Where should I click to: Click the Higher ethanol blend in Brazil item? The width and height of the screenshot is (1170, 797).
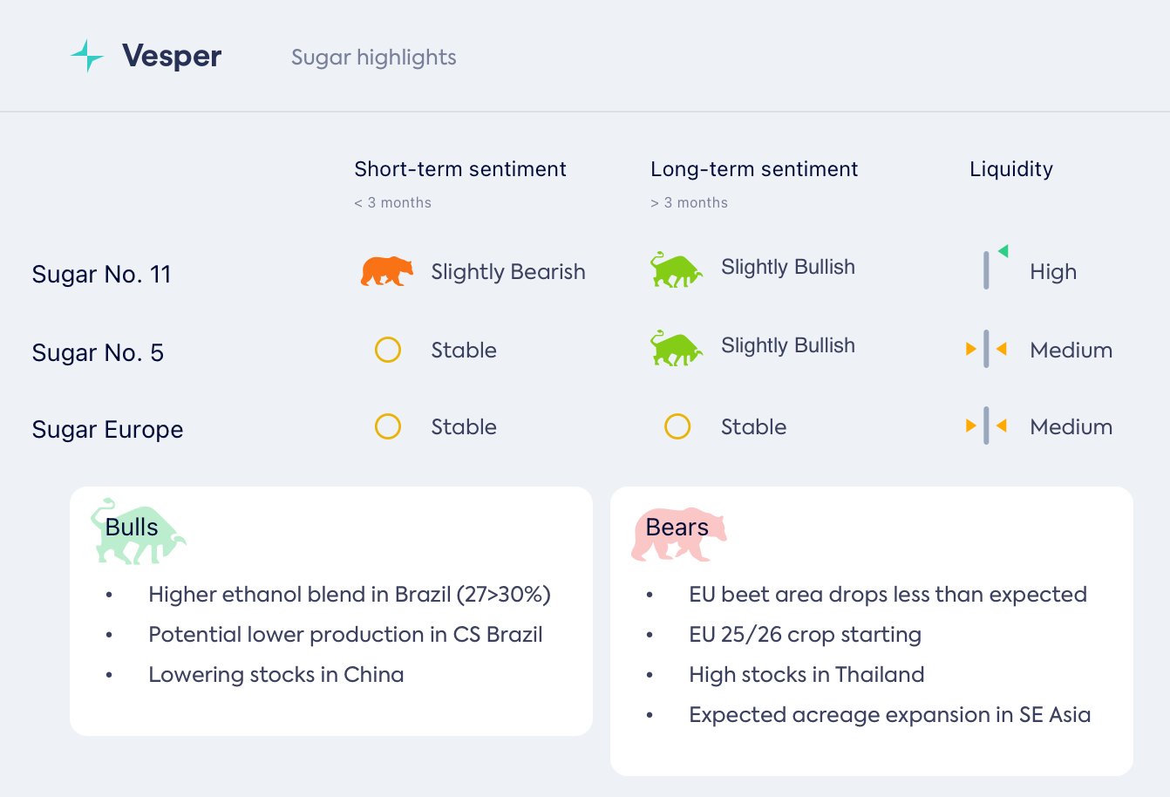[349, 595]
